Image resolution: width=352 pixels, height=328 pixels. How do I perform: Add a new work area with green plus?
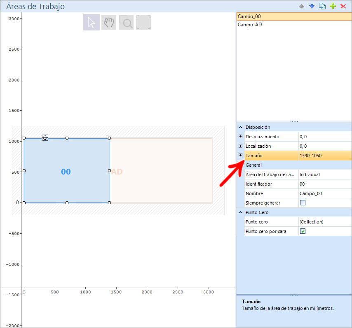pyautogui.click(x=333, y=7)
